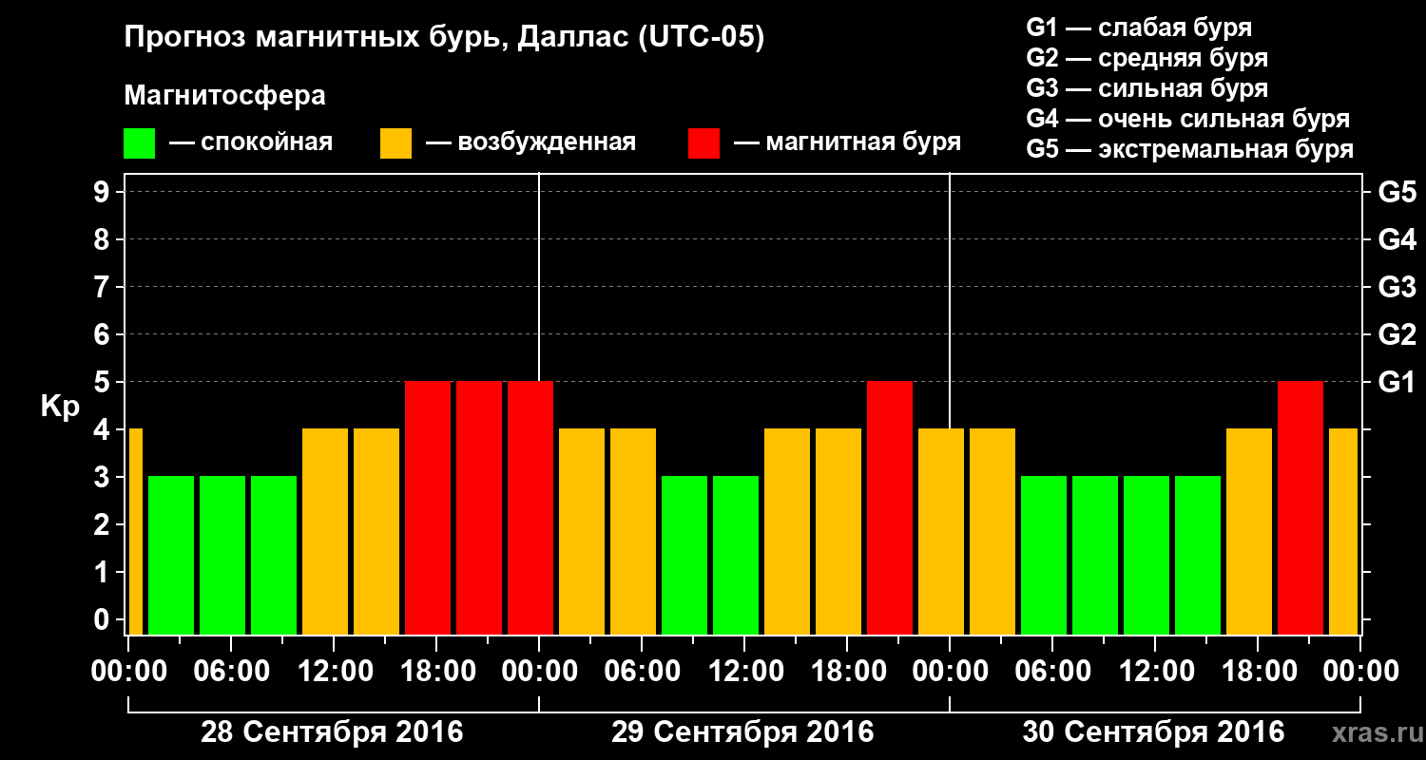The width and height of the screenshot is (1426, 760).
Task: Click the first of three red bars on 28 Сентября
Action: click(428, 507)
